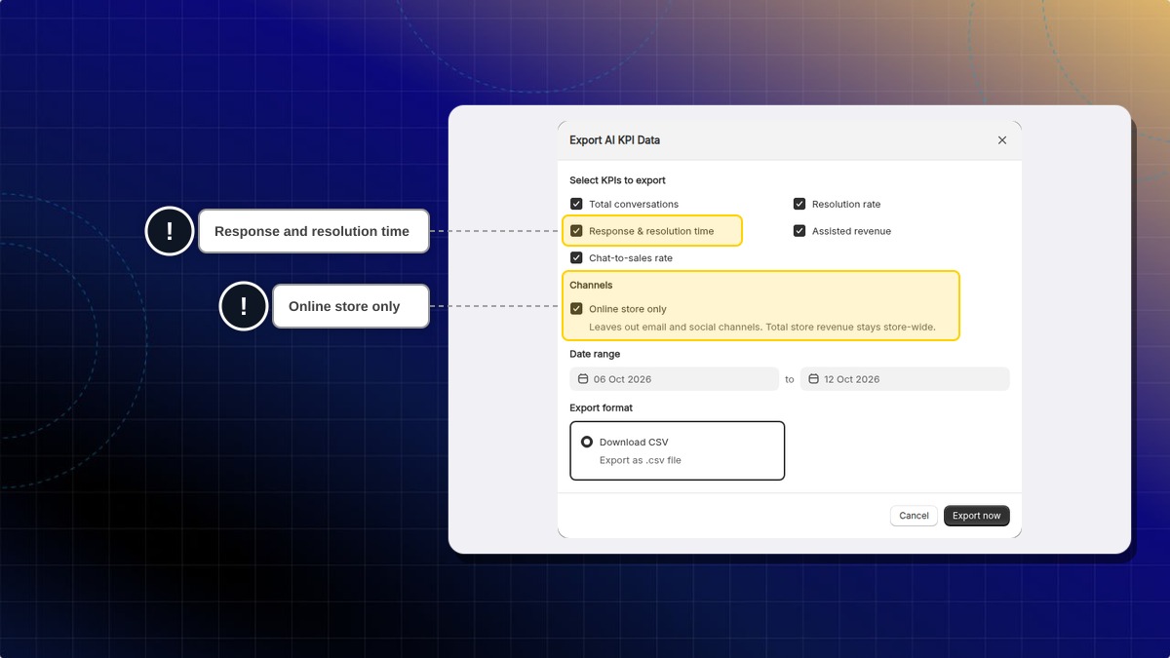Image resolution: width=1170 pixels, height=658 pixels.
Task: Click the Export now button
Action: 977,516
